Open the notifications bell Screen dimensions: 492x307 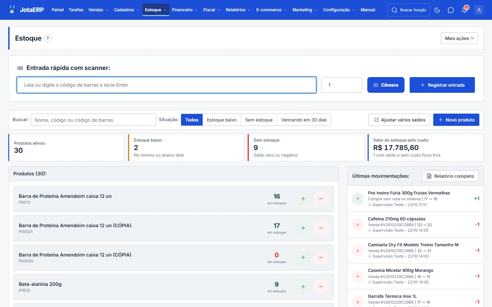[464, 10]
